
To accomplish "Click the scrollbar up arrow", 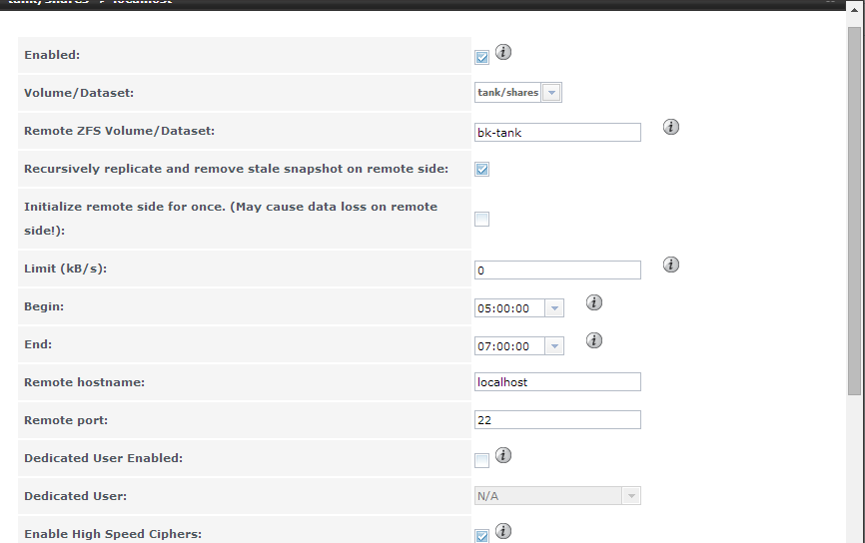I will tap(854, 10).
